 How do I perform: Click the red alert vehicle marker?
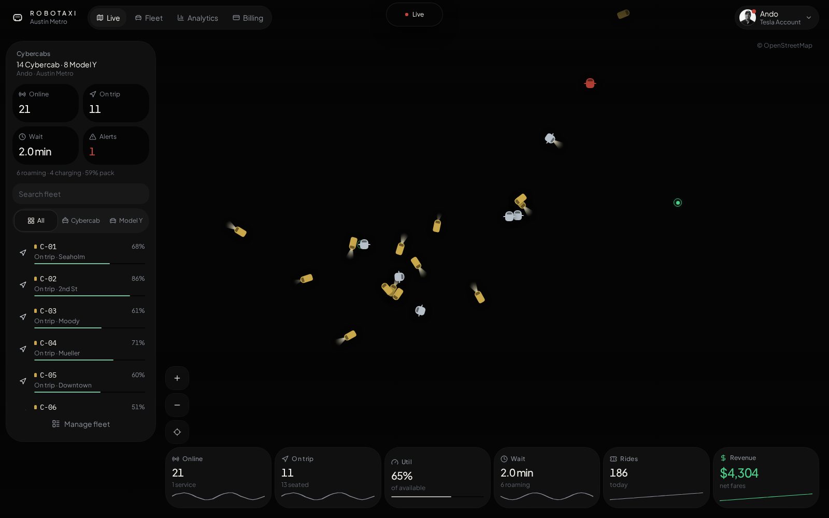click(x=590, y=83)
